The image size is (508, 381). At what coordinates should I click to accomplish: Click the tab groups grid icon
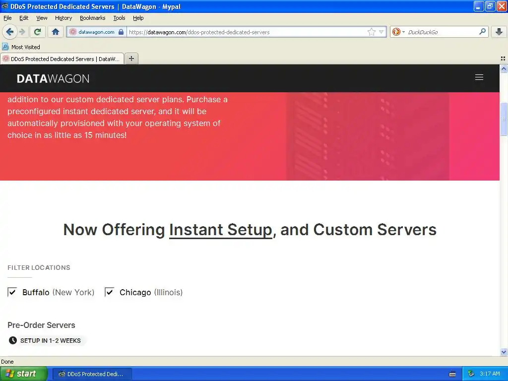503,59
